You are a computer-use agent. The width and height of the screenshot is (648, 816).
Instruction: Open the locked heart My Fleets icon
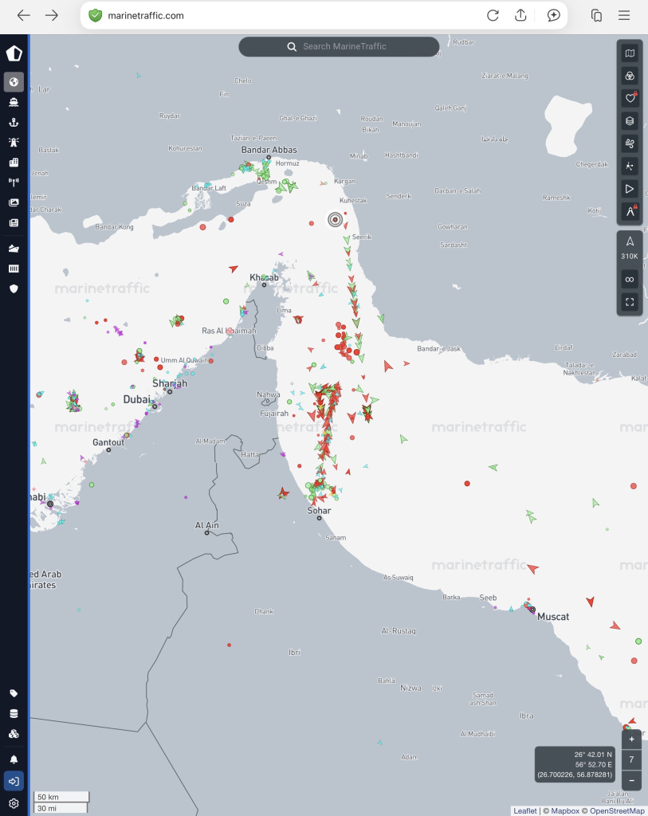(x=630, y=98)
